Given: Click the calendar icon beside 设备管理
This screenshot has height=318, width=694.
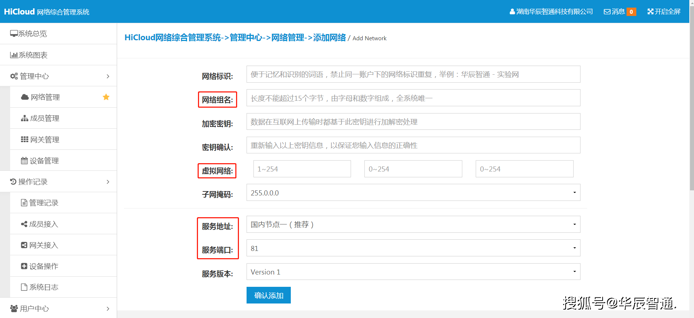Looking at the screenshot, I should tap(25, 161).
